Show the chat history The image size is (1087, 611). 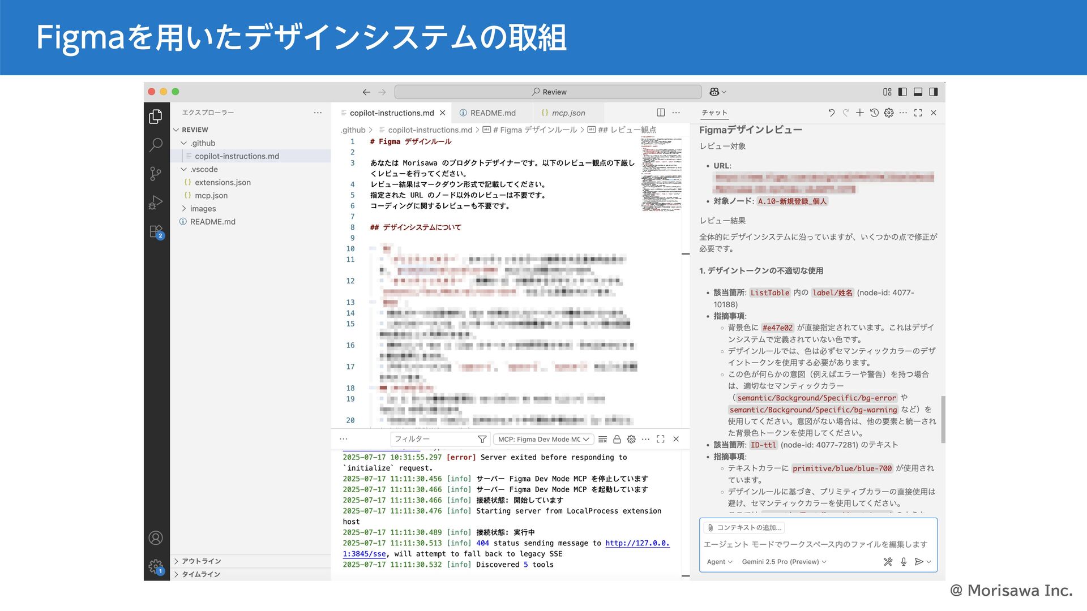874,113
